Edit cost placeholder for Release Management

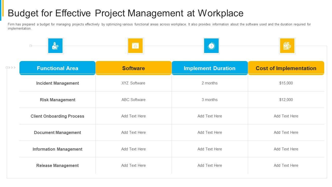tap(286, 165)
